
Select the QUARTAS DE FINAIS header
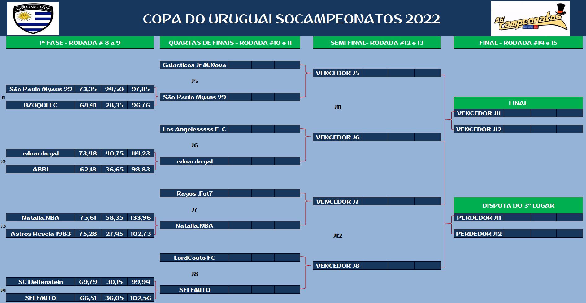(x=230, y=43)
